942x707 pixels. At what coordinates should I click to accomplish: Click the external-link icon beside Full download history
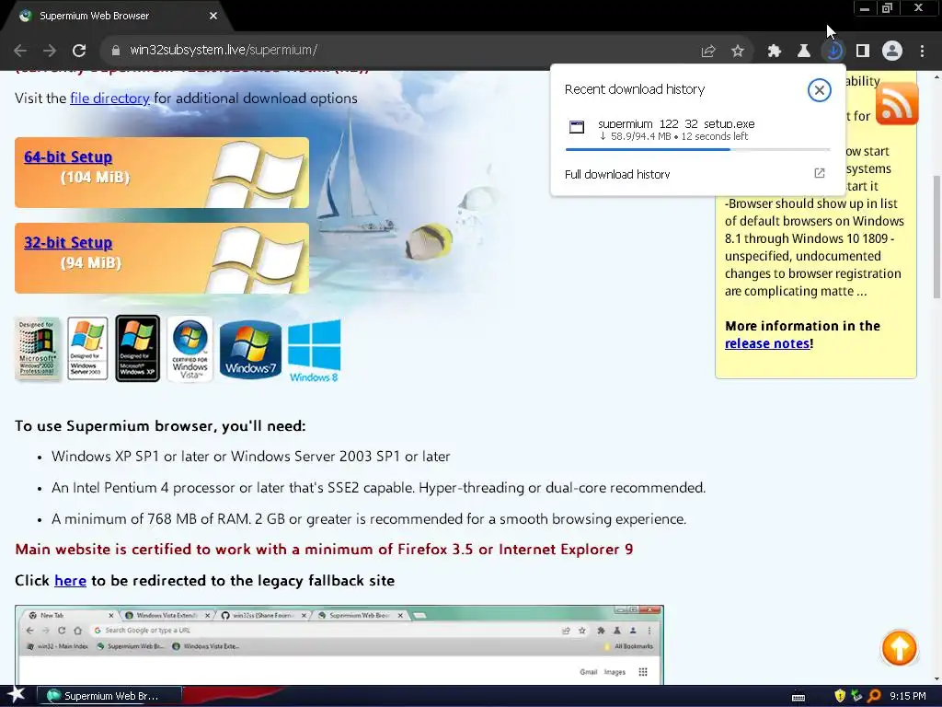coord(820,173)
